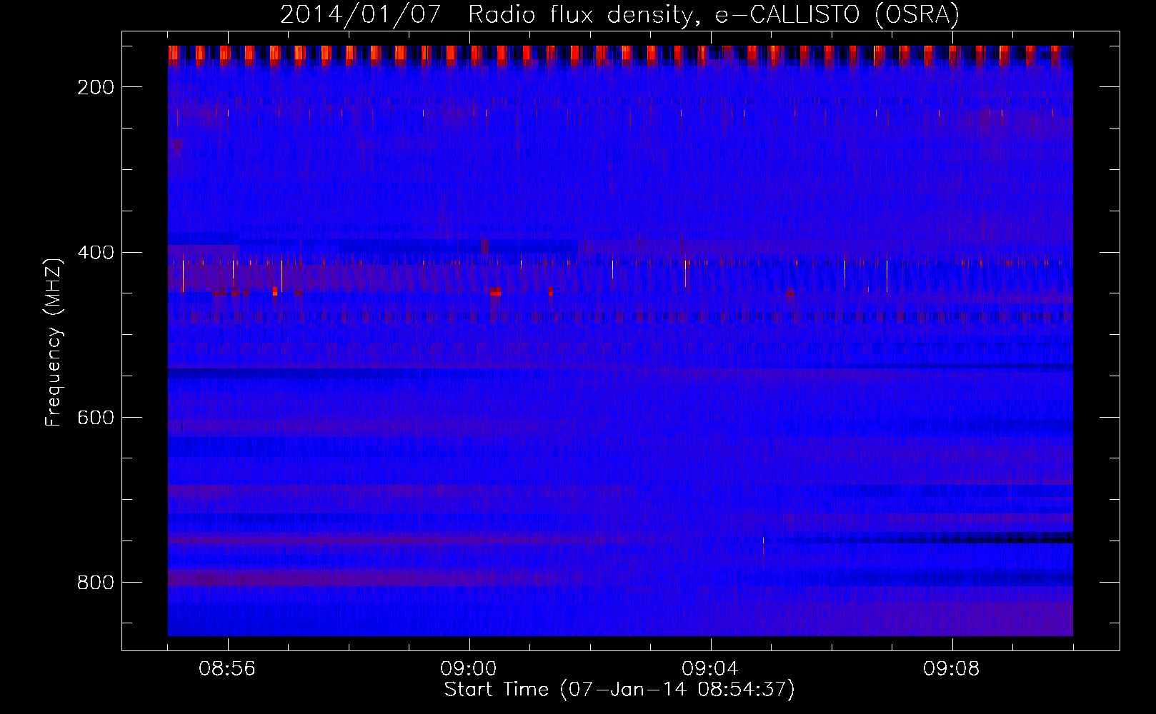Click the "Frequency (MHZ)" axis label
The image size is (1156, 714).
[x=54, y=342]
